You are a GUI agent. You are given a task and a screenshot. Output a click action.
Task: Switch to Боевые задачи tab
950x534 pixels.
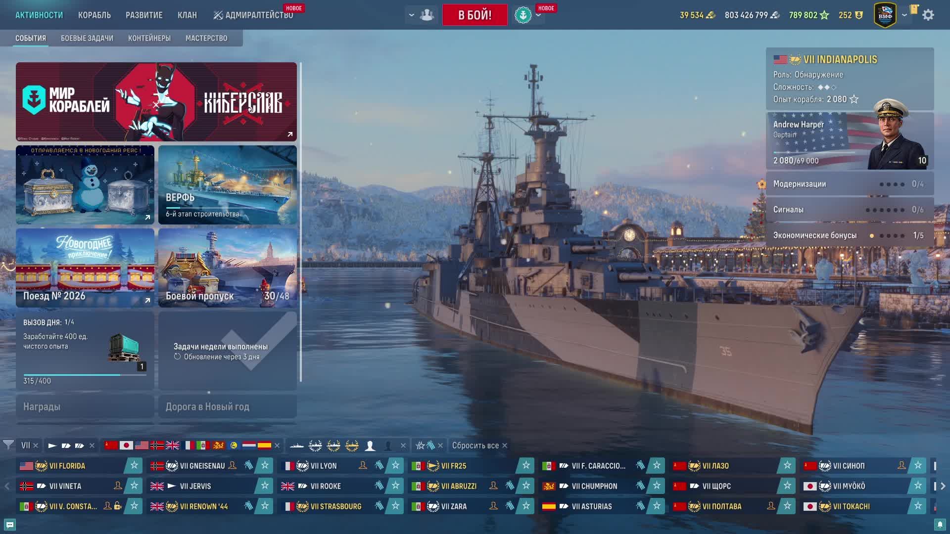87,38
